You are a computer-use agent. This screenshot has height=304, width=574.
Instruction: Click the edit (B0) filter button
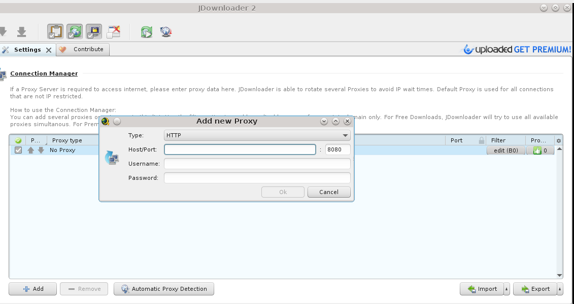point(506,150)
